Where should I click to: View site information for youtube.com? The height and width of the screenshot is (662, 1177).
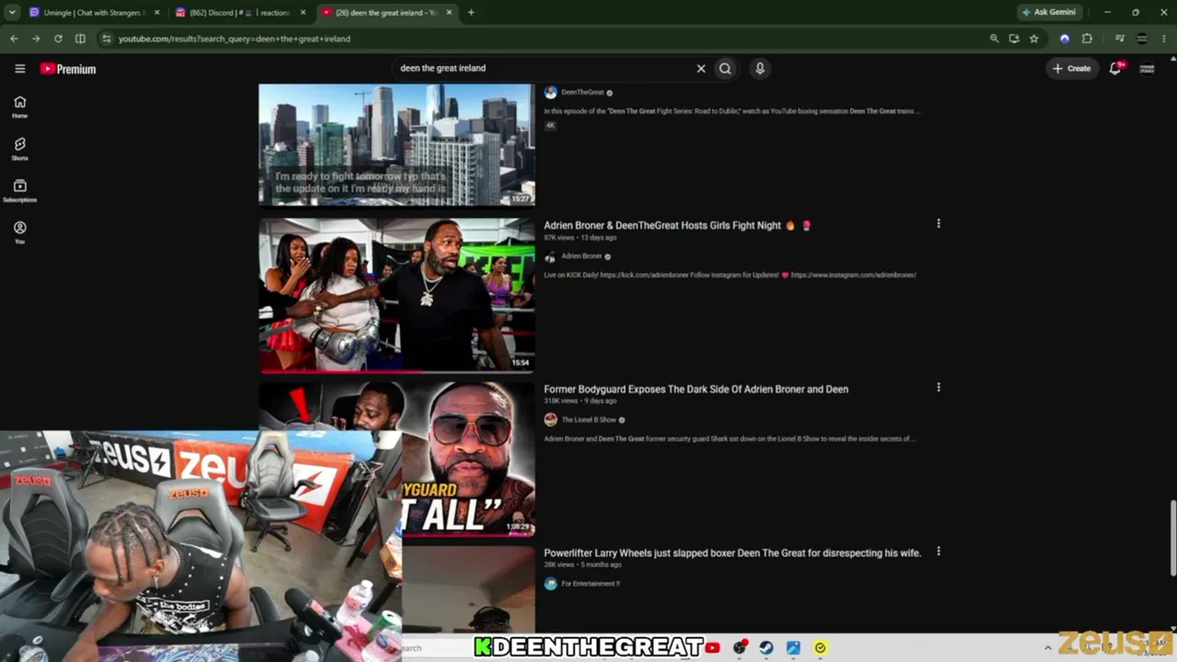[107, 39]
